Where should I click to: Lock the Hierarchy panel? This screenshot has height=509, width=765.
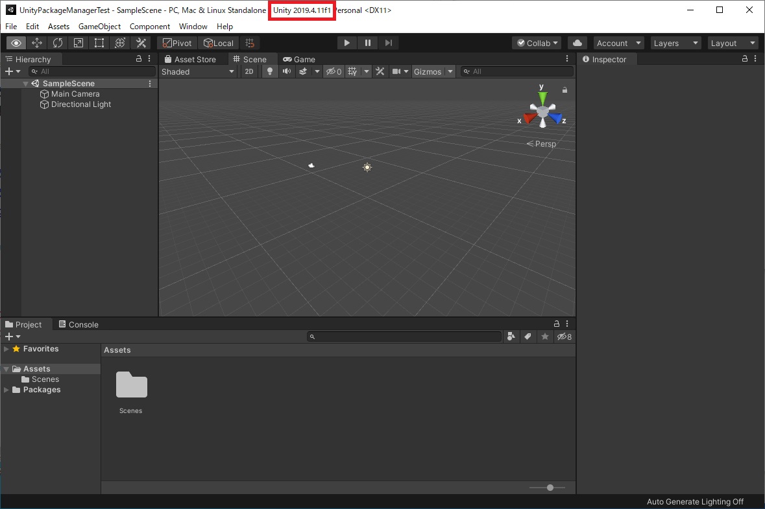pos(139,58)
